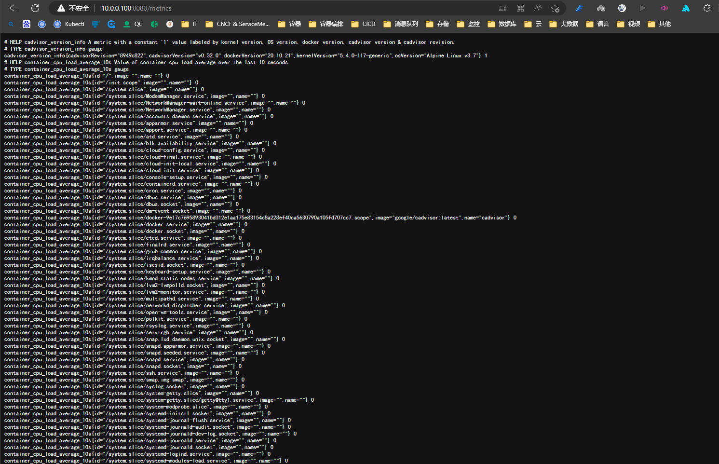
Task: Click the not-secure warning icon
Action: tap(61, 8)
